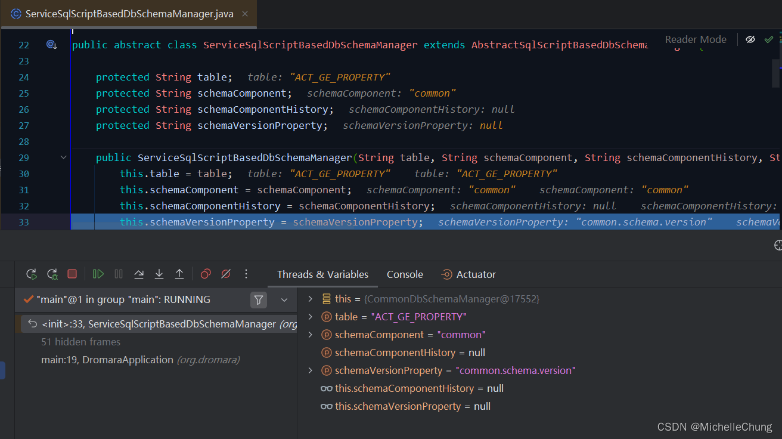Click line number 24 in the gutter
The height and width of the screenshot is (439, 782).
coord(23,77)
